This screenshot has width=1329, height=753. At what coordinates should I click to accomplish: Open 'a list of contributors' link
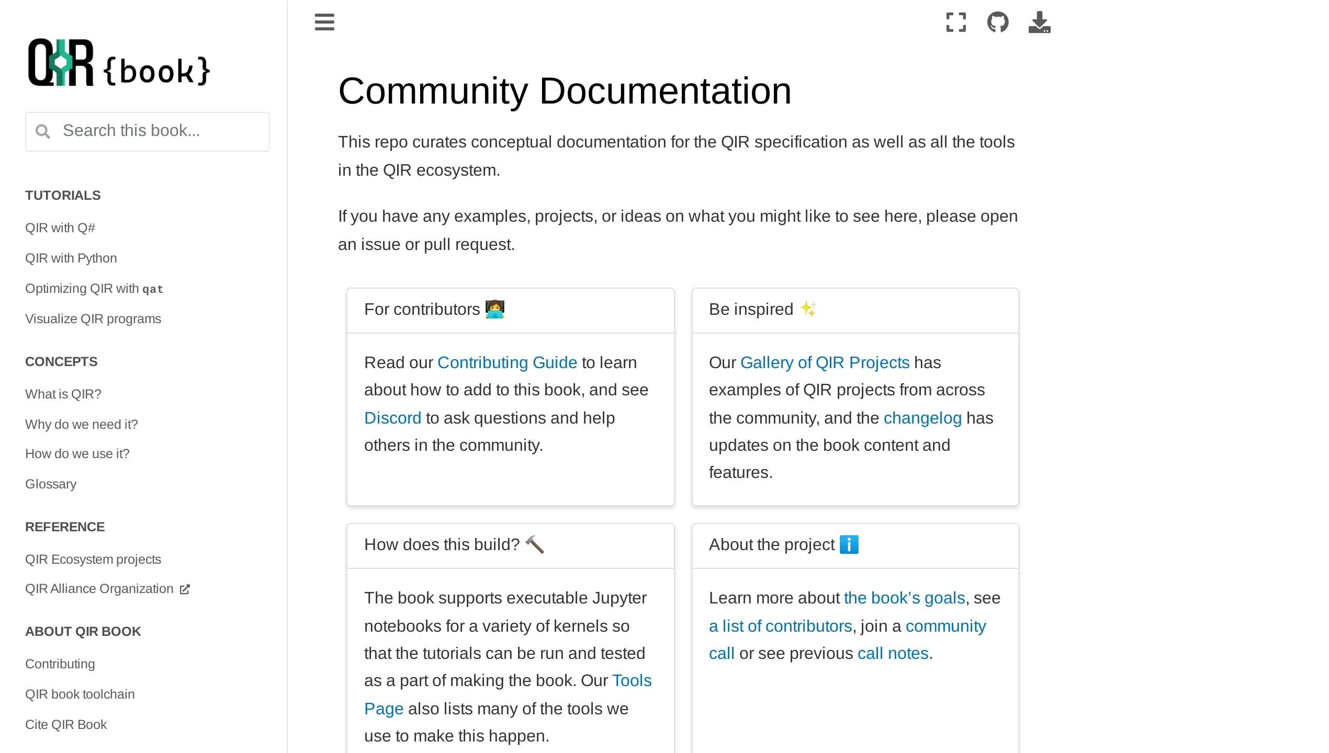click(781, 626)
